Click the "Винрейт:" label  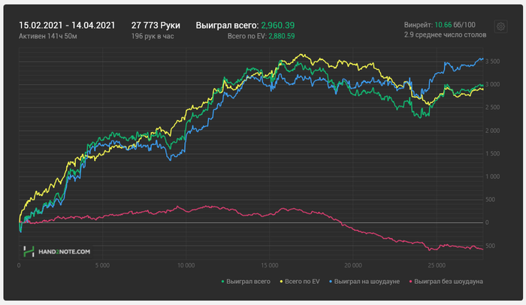point(419,25)
